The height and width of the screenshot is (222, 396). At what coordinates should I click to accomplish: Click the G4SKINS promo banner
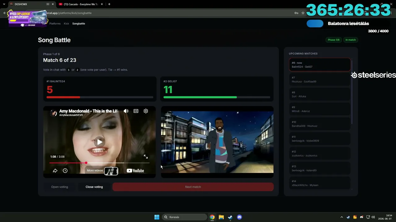point(28,18)
